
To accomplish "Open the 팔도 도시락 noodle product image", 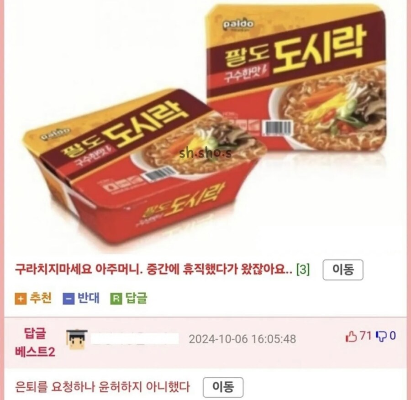I will [205, 127].
